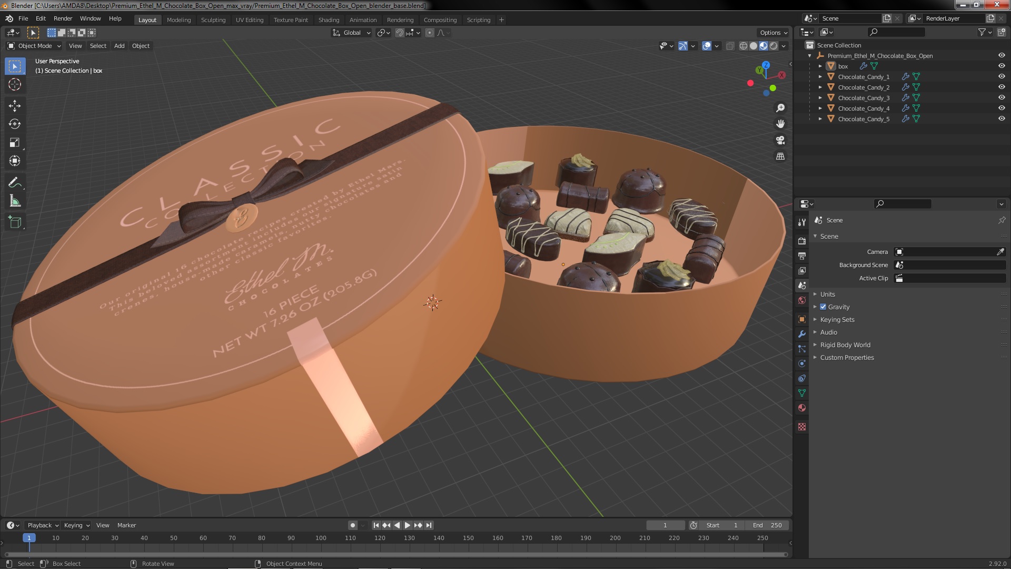The width and height of the screenshot is (1011, 569).
Task: Select the Cursor tool in toolbar
Action: [15, 84]
